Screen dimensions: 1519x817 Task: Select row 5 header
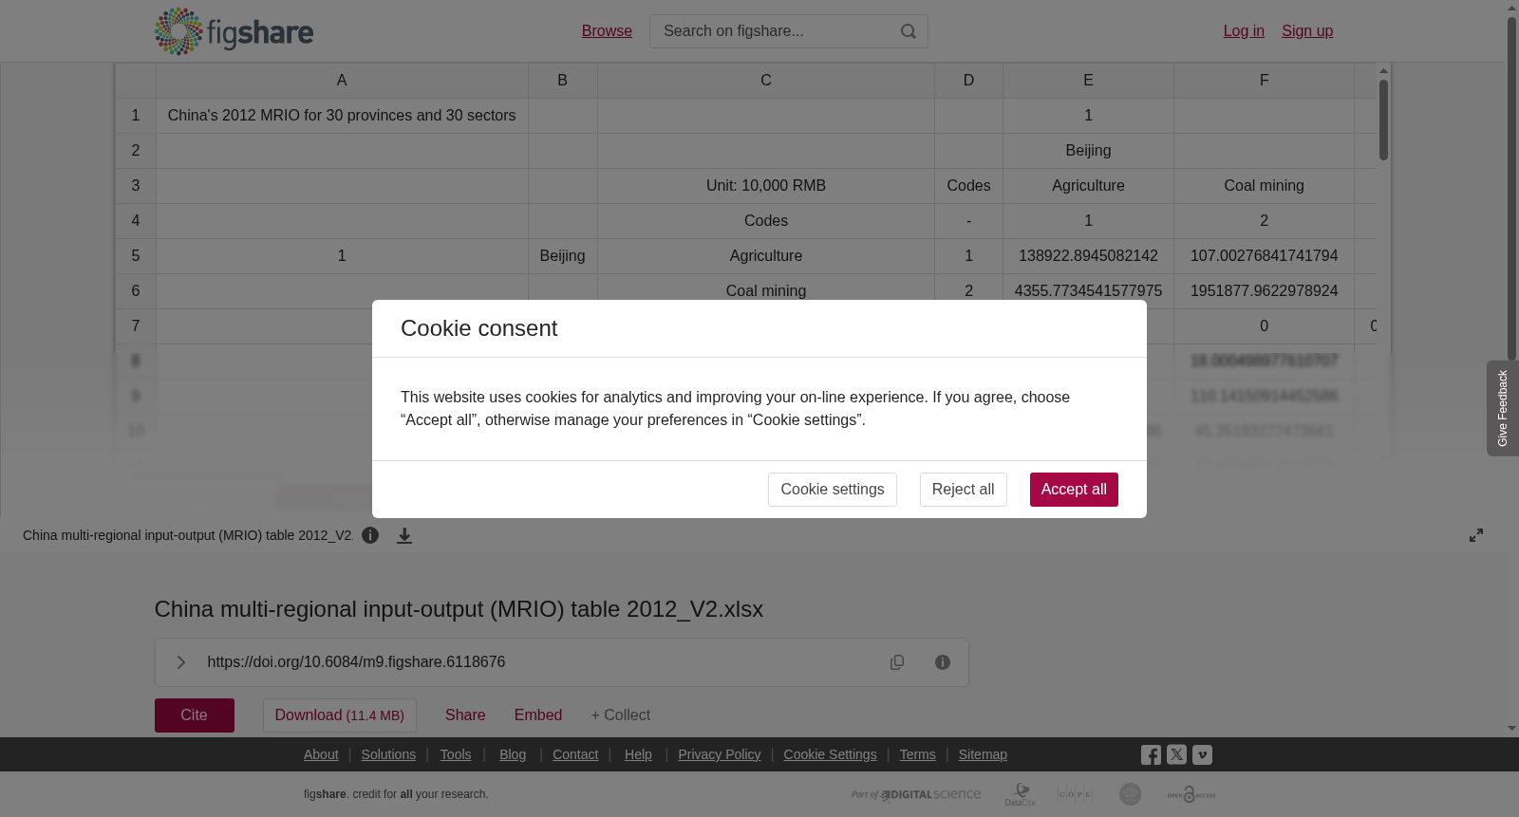pos(136,256)
